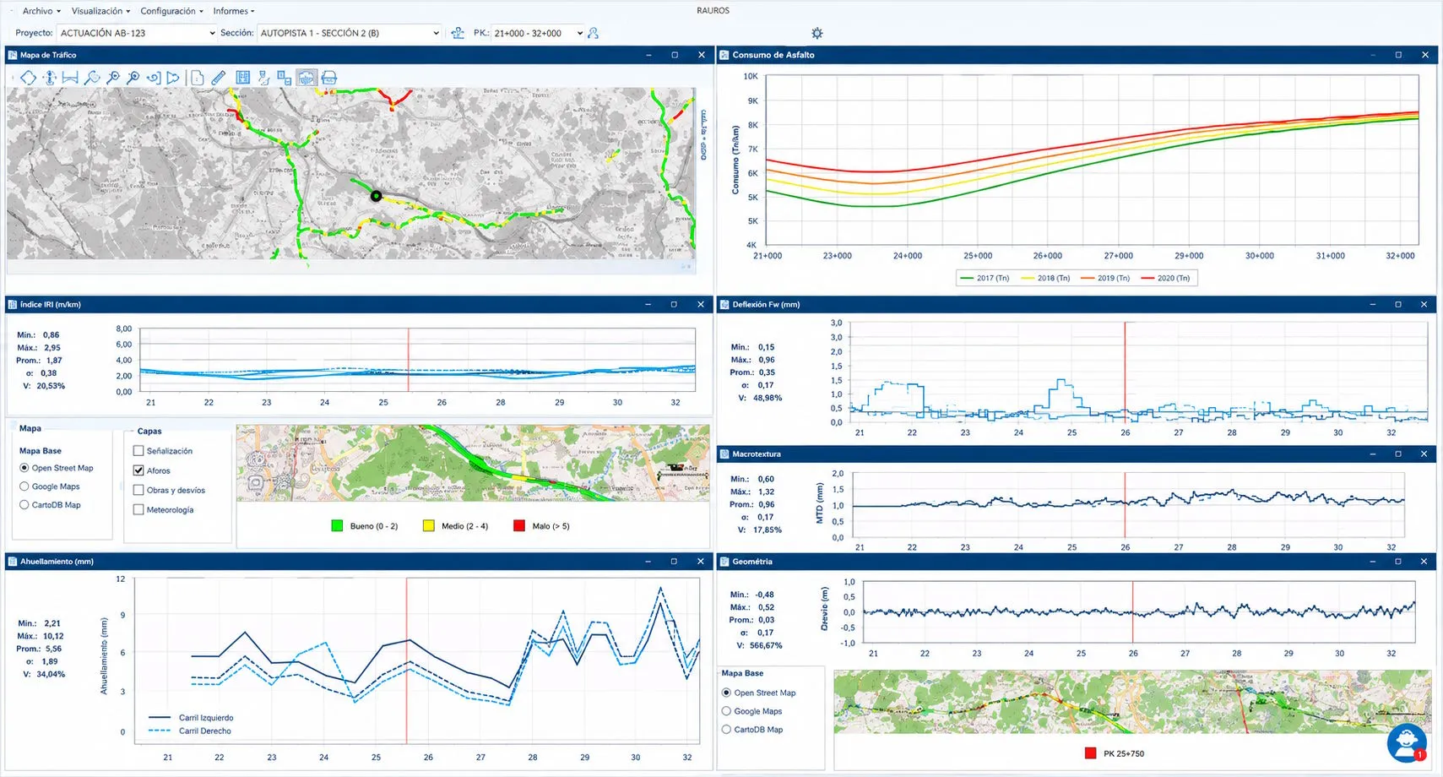The width and height of the screenshot is (1443, 777).
Task: Select the polygon area tool in map toolbar
Action: 28,78
